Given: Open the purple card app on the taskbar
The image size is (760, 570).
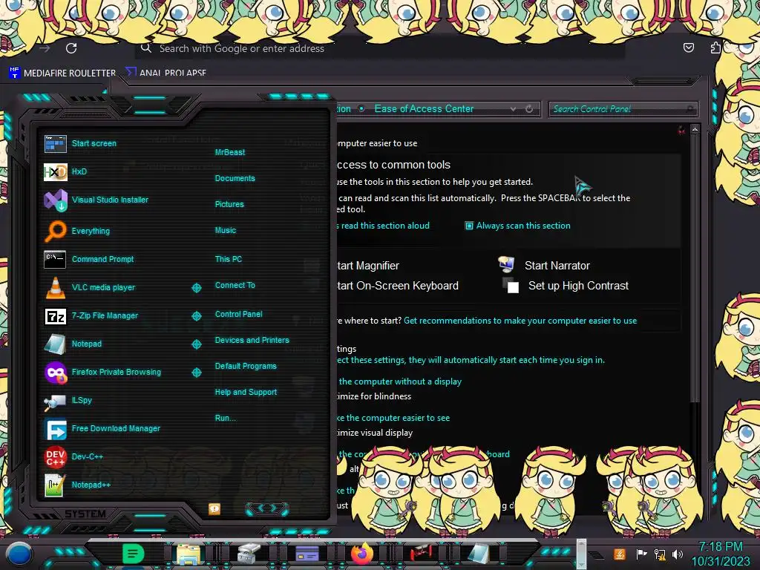Looking at the screenshot, I should [x=307, y=554].
